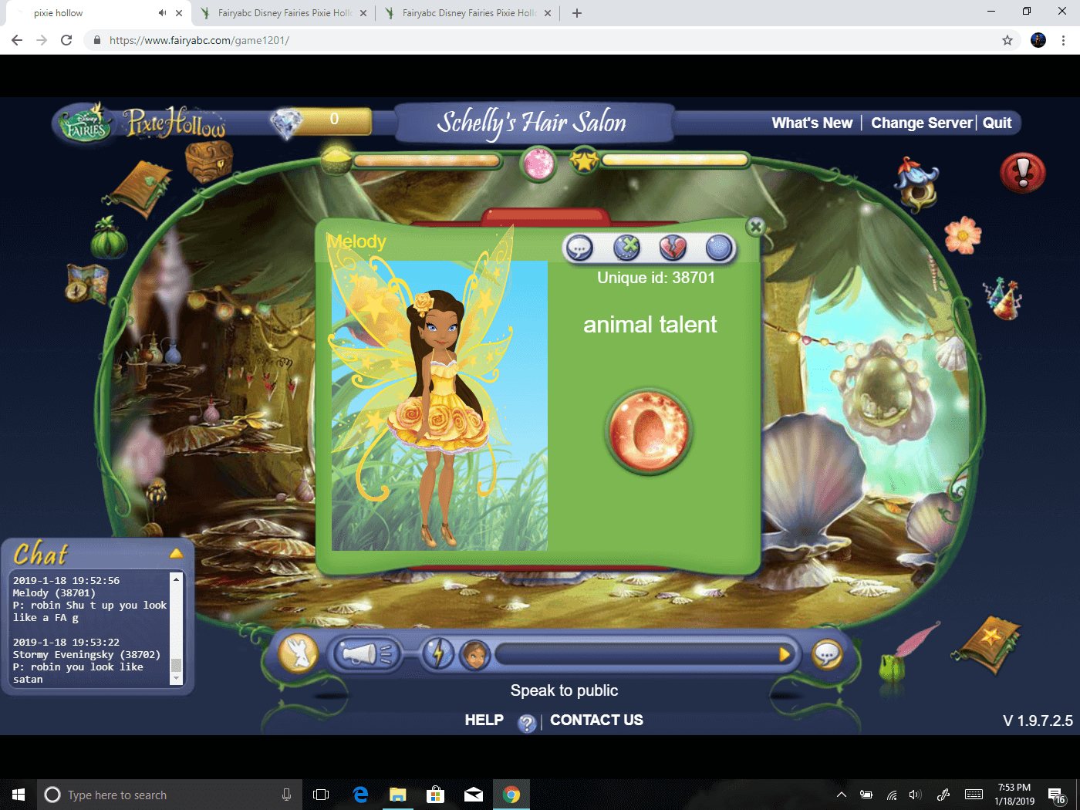The image size is (1080, 810).
Task: Click the Quit button
Action: coord(997,123)
